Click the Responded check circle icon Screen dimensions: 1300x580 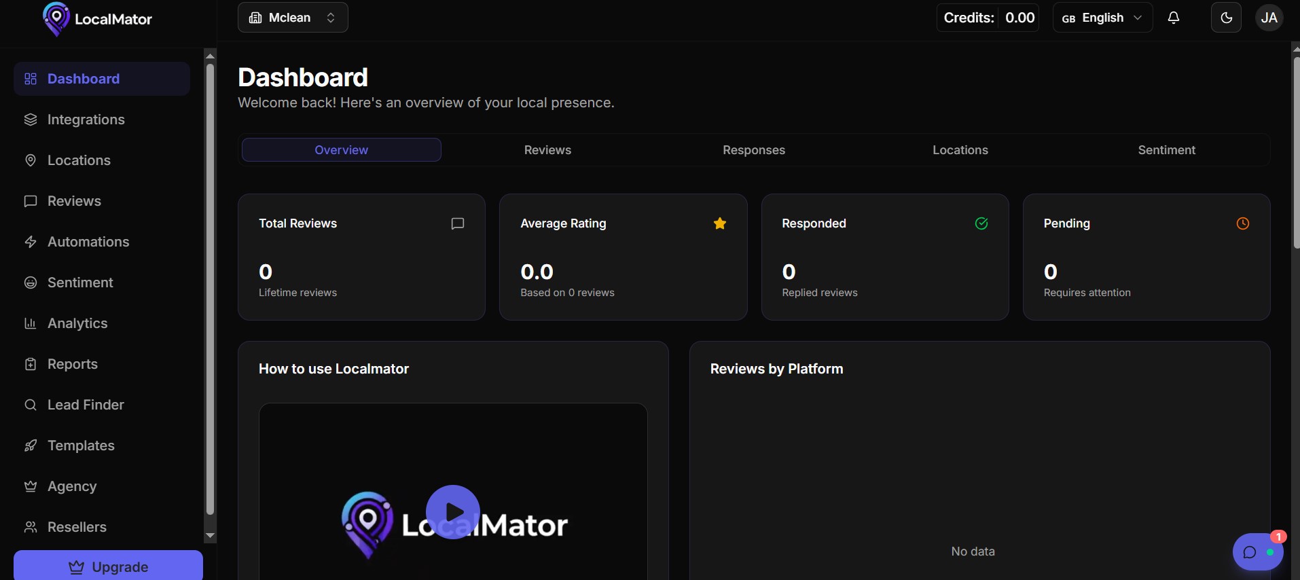[x=981, y=223]
